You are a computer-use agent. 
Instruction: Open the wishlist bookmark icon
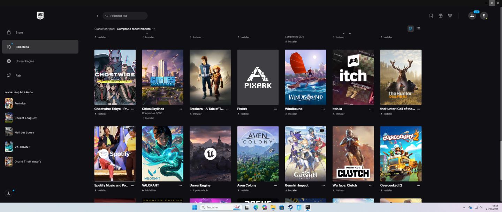coord(431,16)
